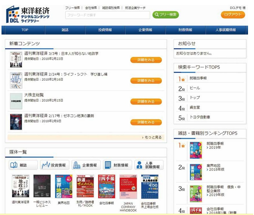254x215 pixels.
Task: Click the 1位 crown icon in keyword ranking
Action: pos(182,79)
